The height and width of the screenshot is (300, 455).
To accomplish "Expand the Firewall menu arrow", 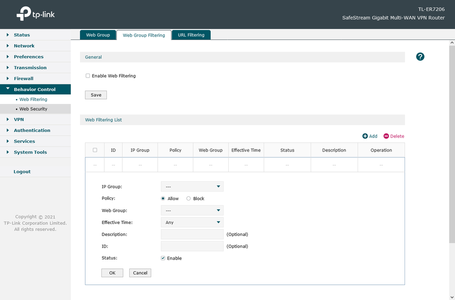I will click(x=8, y=78).
